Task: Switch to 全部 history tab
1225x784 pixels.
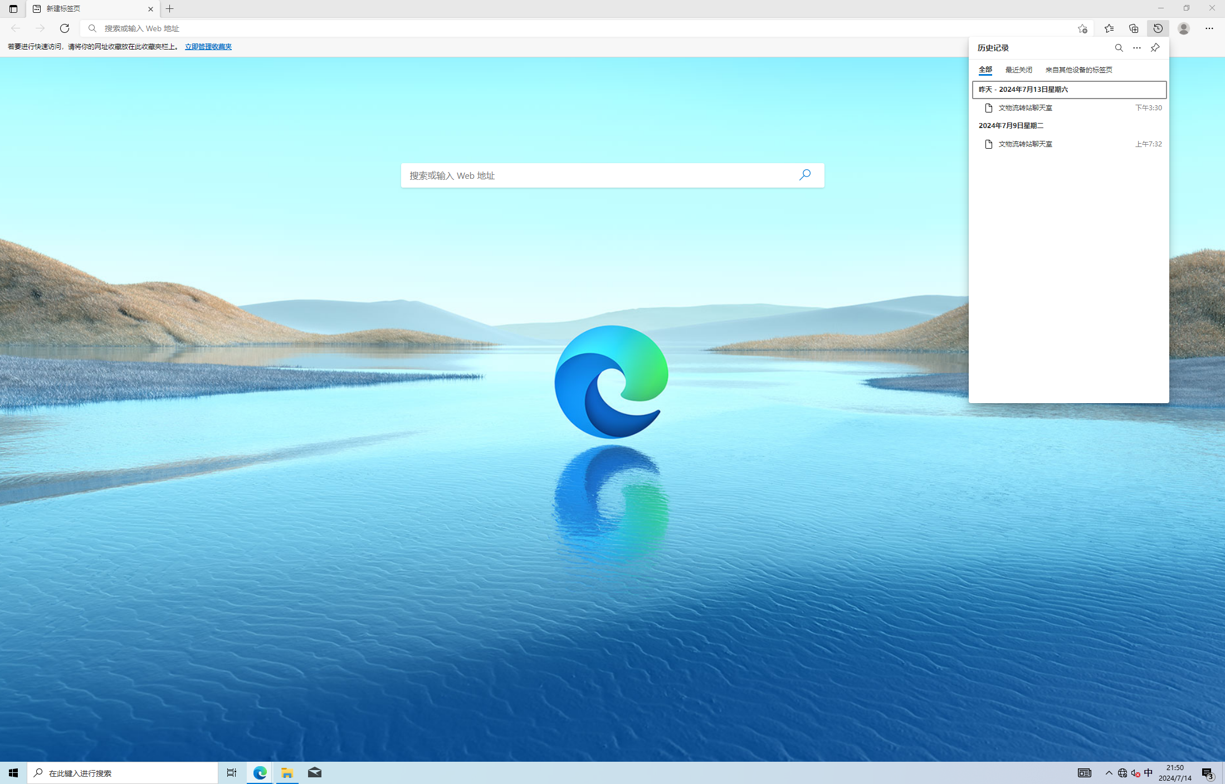Action: pos(985,70)
